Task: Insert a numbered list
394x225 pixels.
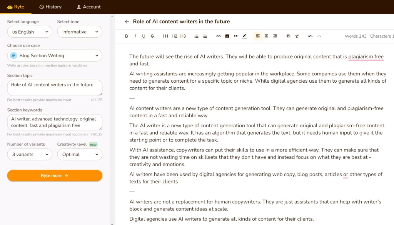Action: pos(205,36)
